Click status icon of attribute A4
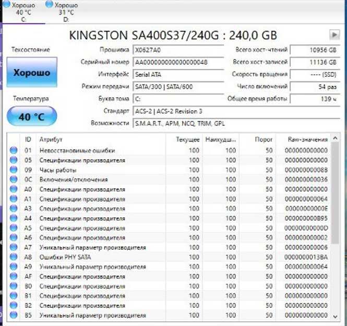347x326 pixels. click(x=14, y=218)
